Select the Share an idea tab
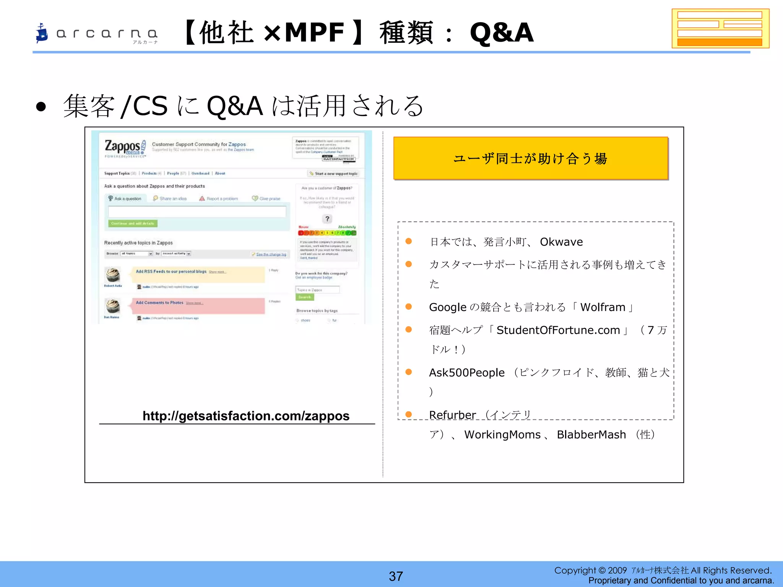The image size is (783, 587). [x=170, y=198]
